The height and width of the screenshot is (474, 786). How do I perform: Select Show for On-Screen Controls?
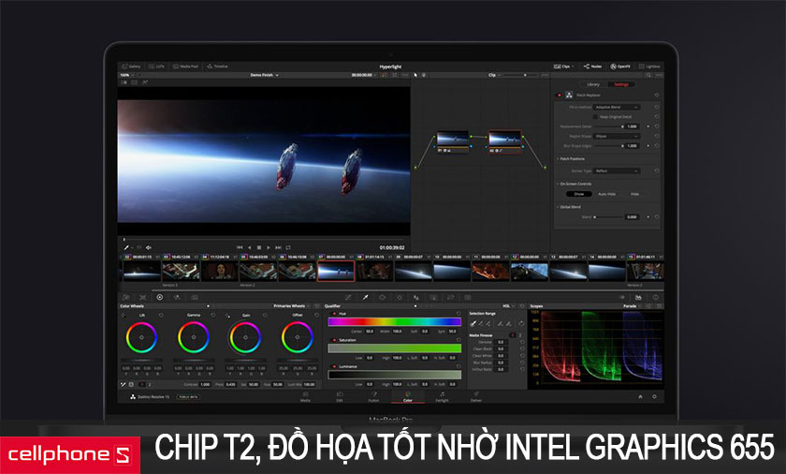(x=579, y=194)
